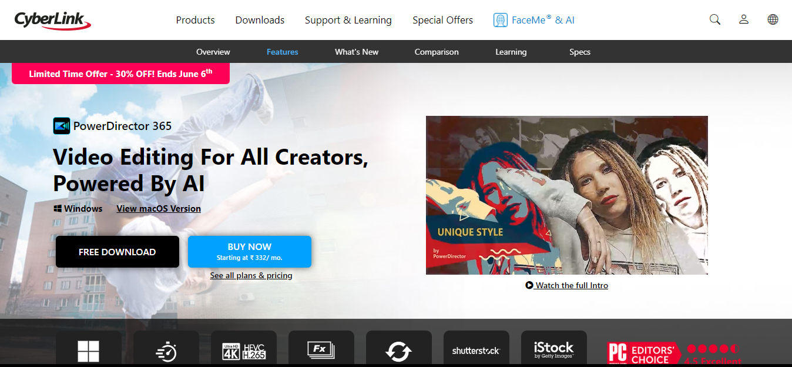The width and height of the screenshot is (792, 367).
Task: Switch to the Comparison tab
Action: pos(437,52)
